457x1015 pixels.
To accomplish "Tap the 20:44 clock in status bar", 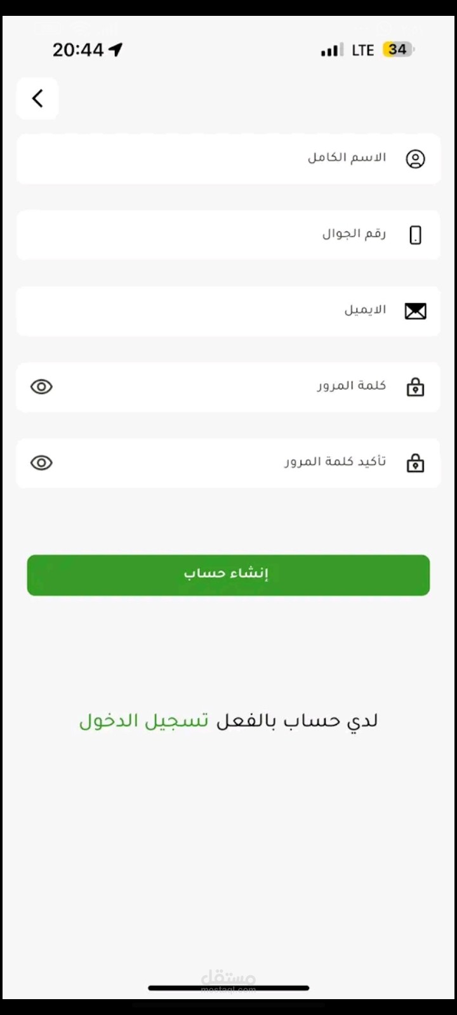I will click(x=78, y=49).
